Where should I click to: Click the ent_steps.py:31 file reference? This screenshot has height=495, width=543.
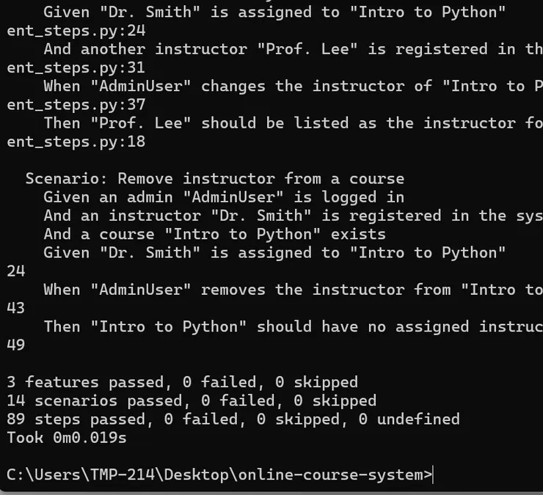coord(76,67)
